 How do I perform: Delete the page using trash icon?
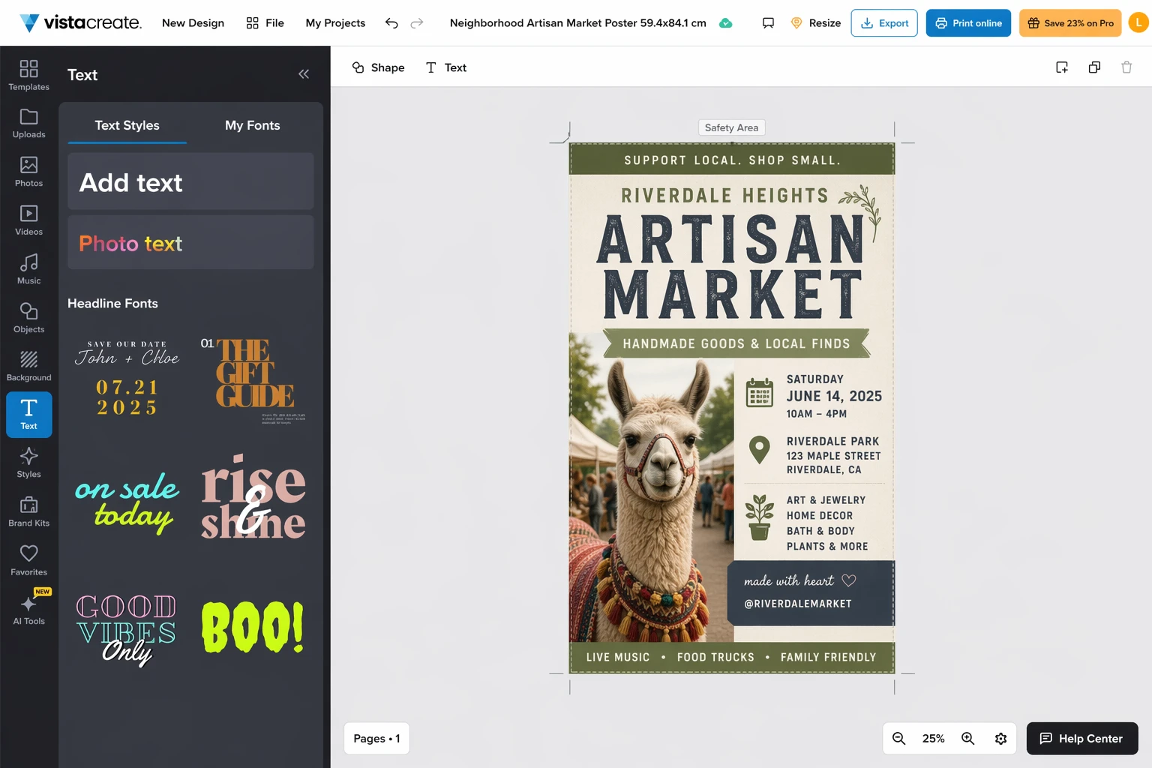(x=1126, y=67)
